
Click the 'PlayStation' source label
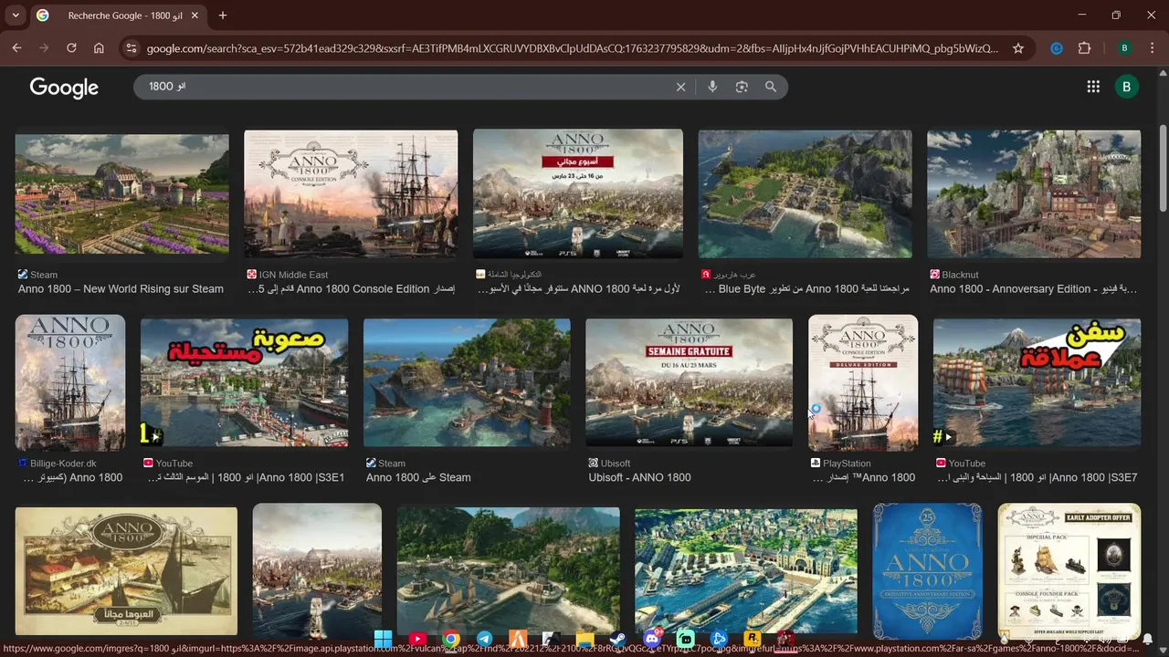(847, 464)
